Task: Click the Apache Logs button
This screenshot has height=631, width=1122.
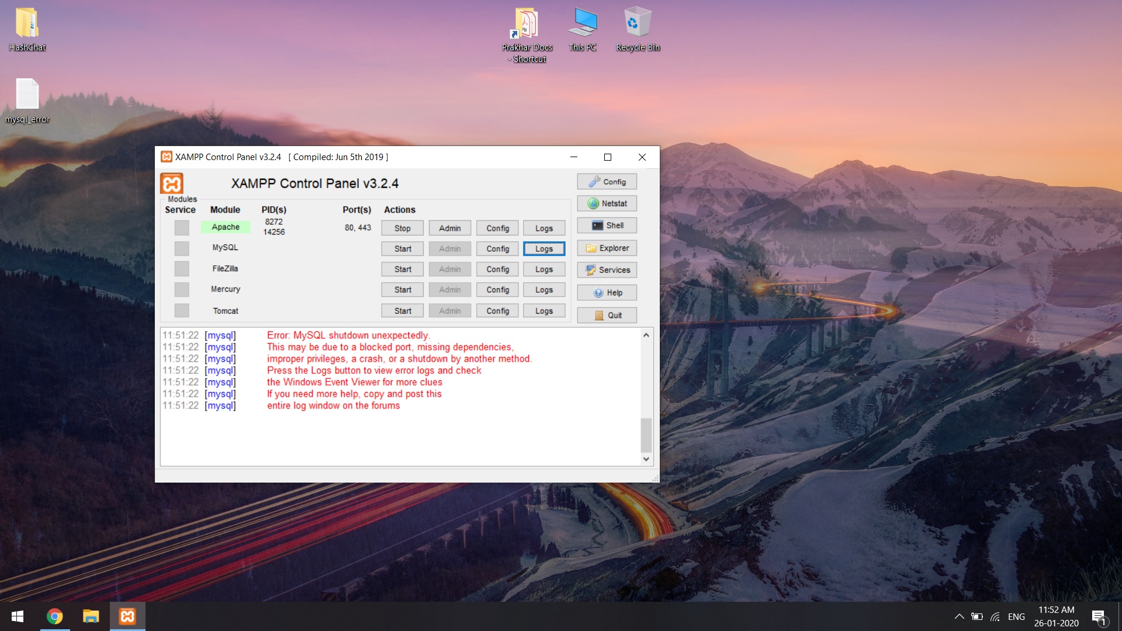Action: (545, 227)
